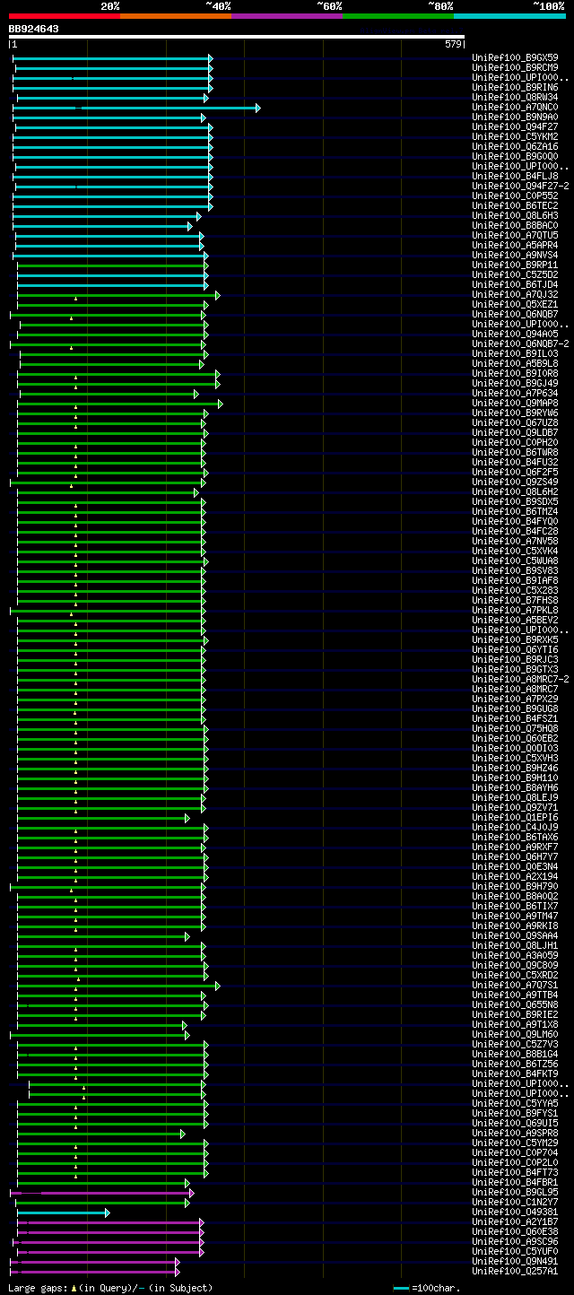
Task: Open hit UniRef100_A9SPR8
Action: click(516, 1133)
